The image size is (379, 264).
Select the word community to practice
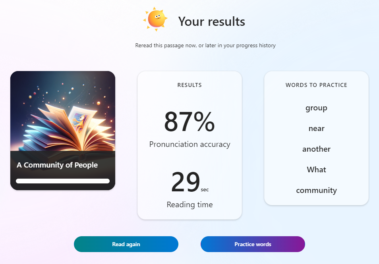(x=316, y=190)
